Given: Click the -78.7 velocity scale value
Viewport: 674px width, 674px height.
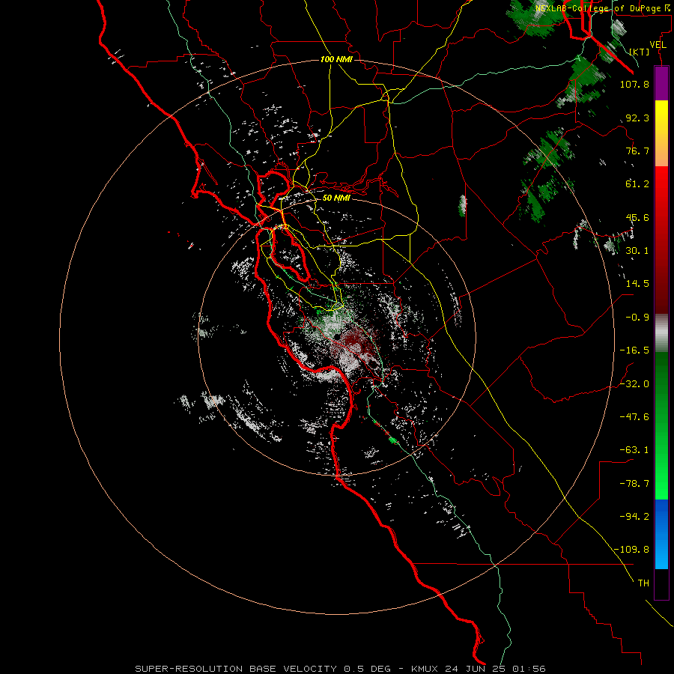Looking at the screenshot, I should point(634,484).
